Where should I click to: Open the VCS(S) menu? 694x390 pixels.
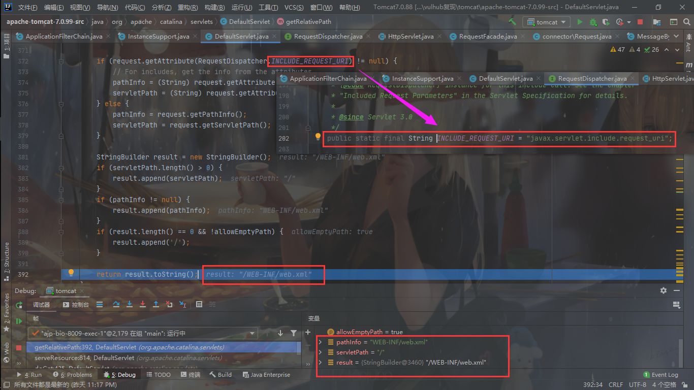[294, 8]
